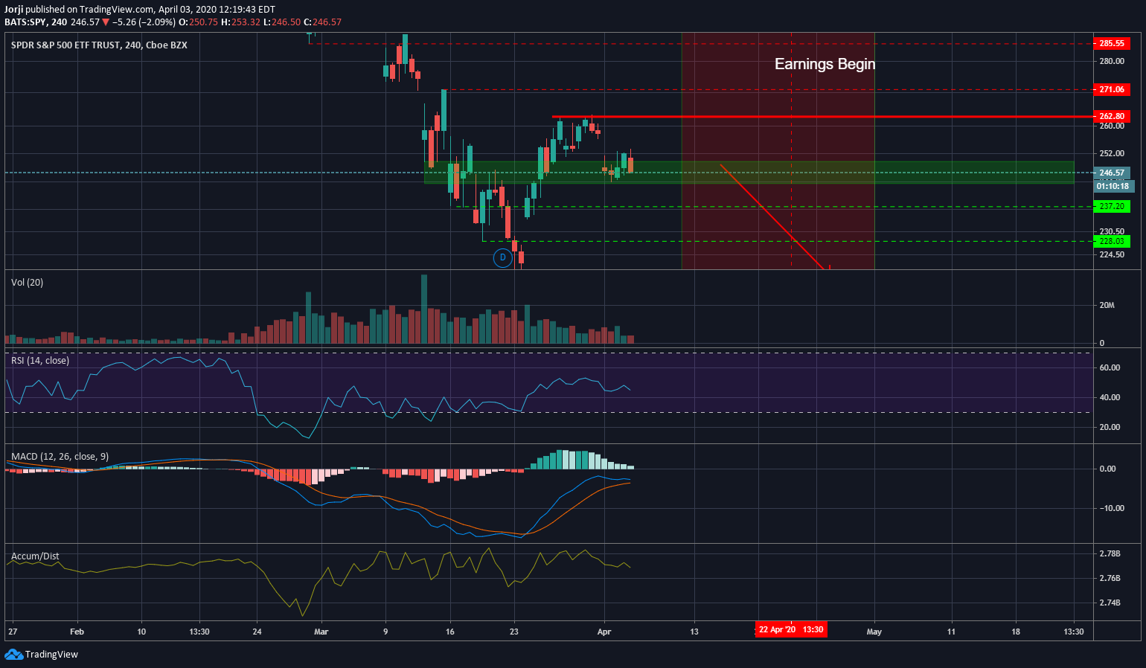Click the 260.00 price axis value
The image size is (1146, 668).
[x=1112, y=126]
